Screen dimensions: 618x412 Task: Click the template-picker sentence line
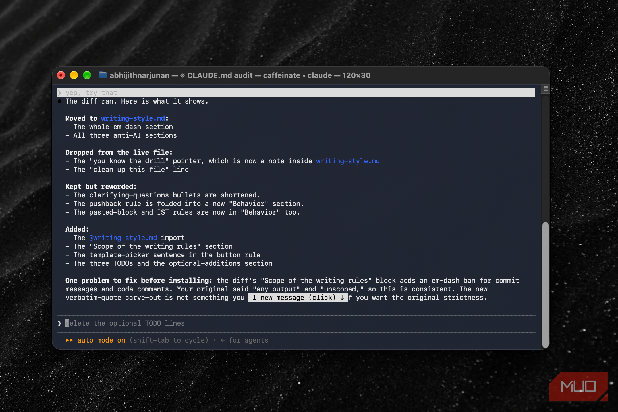pyautogui.click(x=163, y=255)
